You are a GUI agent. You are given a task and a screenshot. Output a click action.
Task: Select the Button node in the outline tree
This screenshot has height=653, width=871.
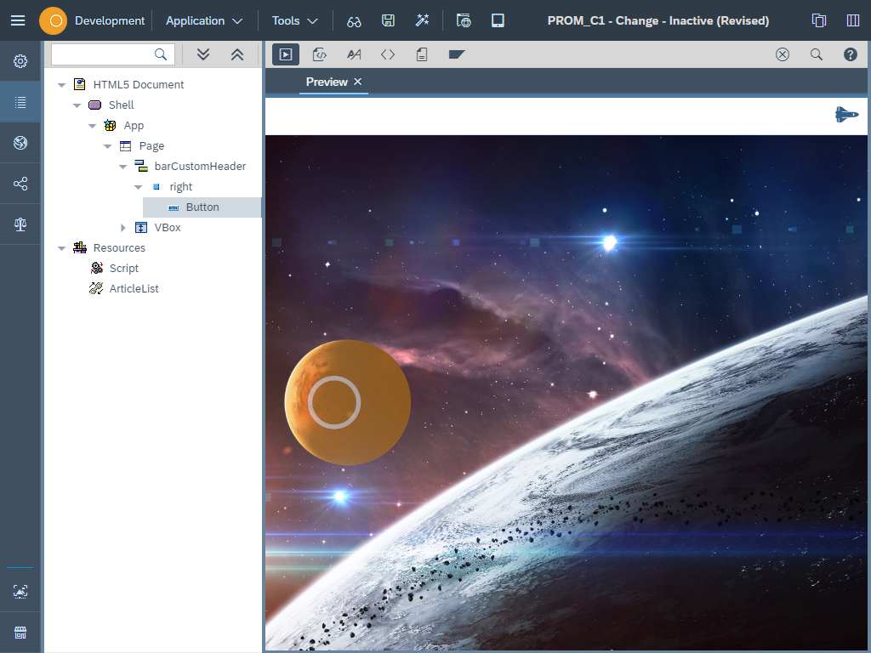click(202, 207)
